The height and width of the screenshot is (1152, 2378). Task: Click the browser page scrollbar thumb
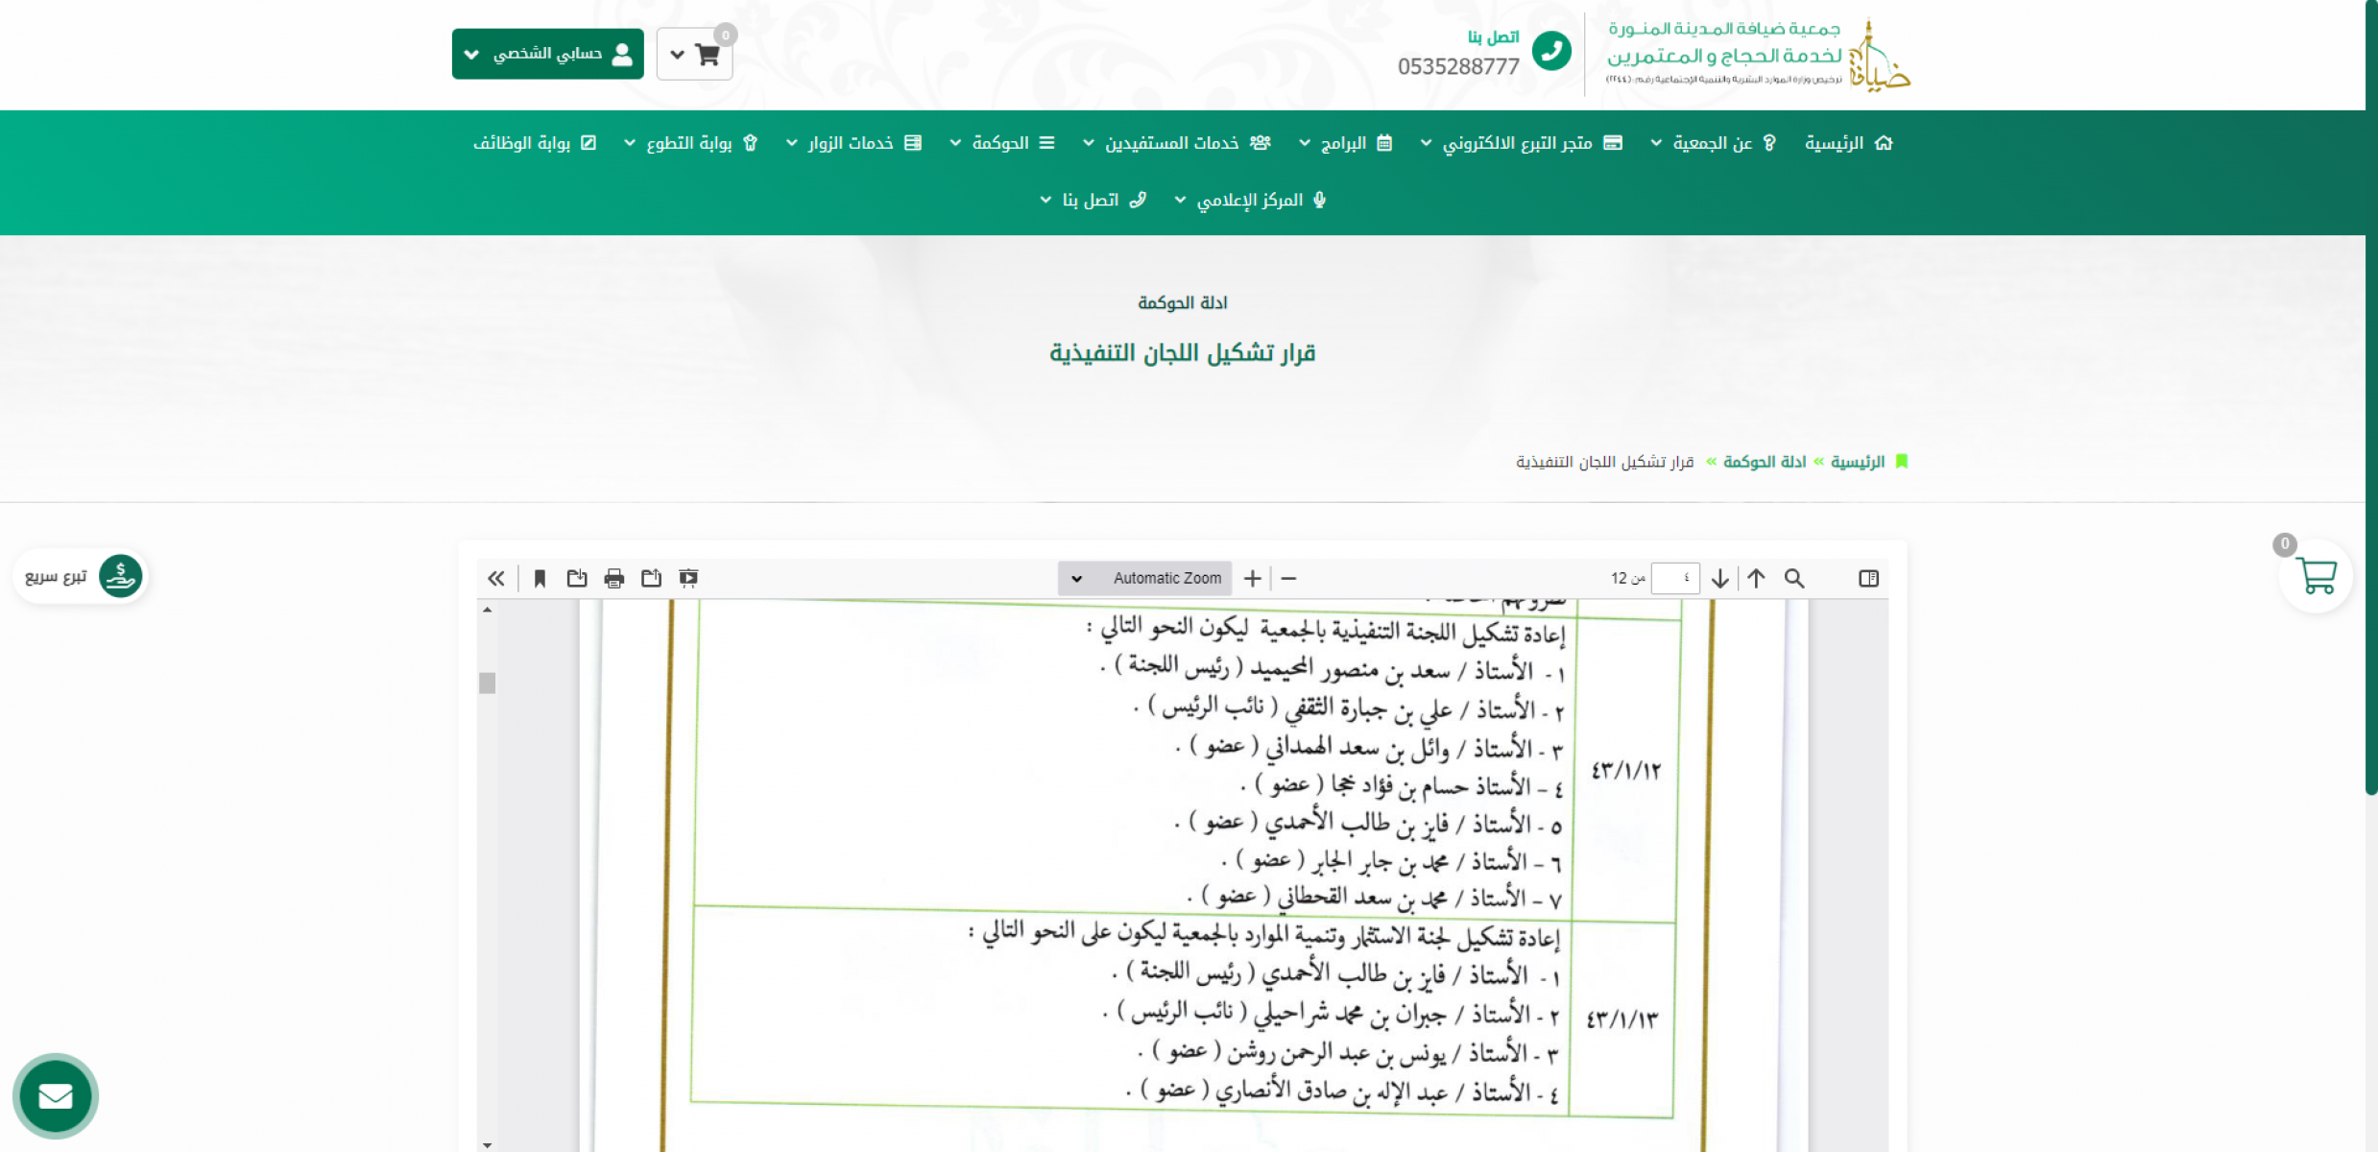(x=2370, y=397)
